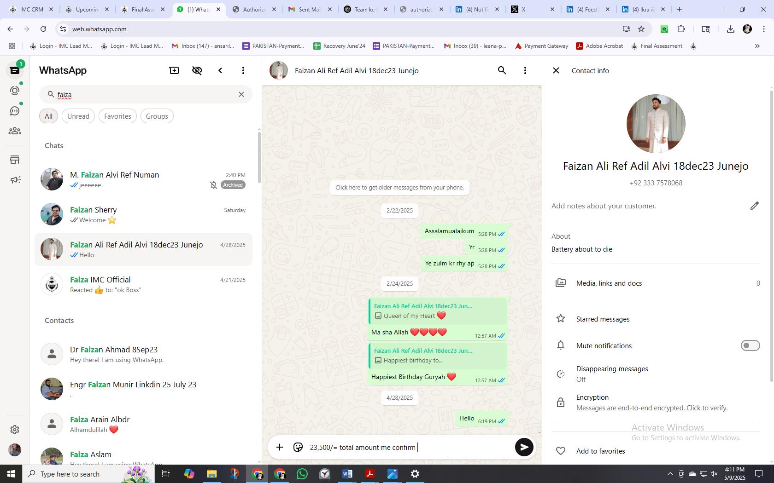Send the typed message
The height and width of the screenshot is (483, 774).
coord(524,447)
